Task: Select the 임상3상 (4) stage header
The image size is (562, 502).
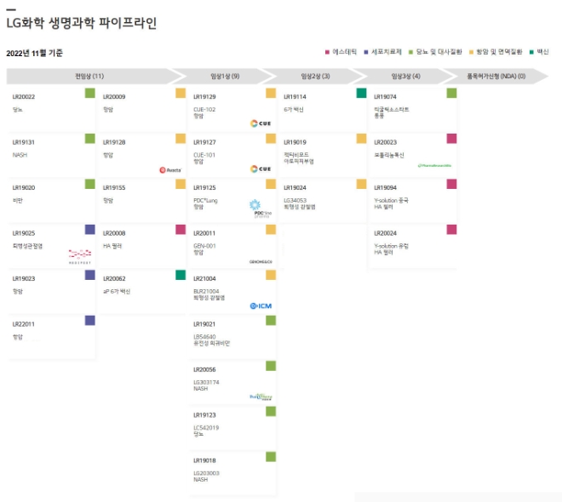Action: click(x=405, y=76)
